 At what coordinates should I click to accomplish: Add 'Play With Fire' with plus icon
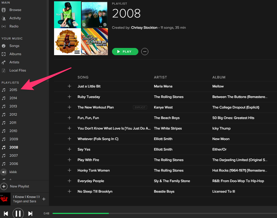(x=69, y=160)
